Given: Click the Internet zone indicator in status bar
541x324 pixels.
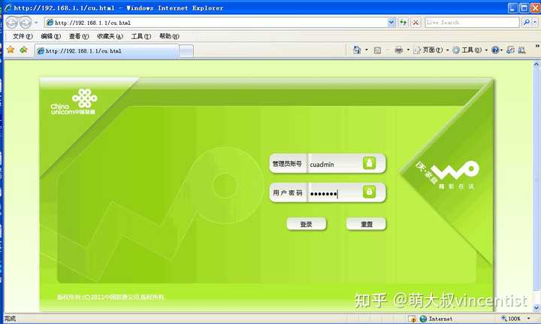Looking at the screenshot, I should 437,319.
